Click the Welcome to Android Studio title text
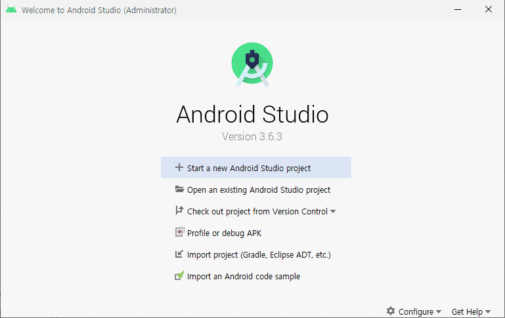The width and height of the screenshot is (505, 318). pyautogui.click(x=99, y=10)
